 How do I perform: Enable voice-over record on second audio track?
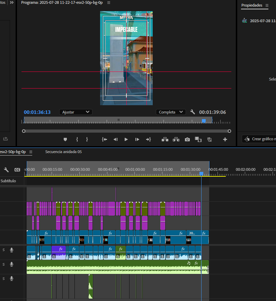click(11, 264)
